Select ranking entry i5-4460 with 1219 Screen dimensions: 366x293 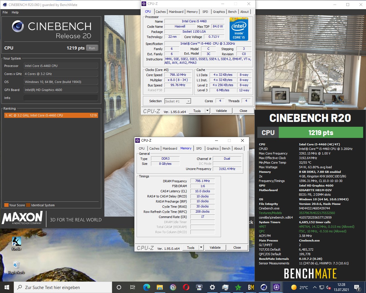pyautogui.click(x=51, y=115)
